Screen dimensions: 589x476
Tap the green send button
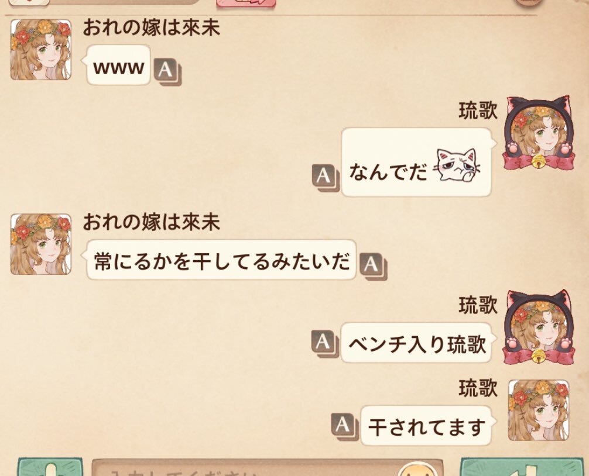click(523, 467)
